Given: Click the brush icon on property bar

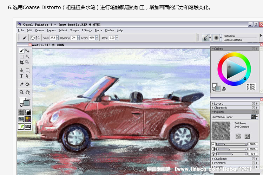Looking at the screenshot, I should (25, 38).
